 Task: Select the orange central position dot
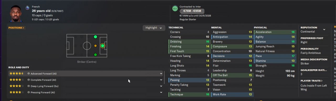[x=95, y=46]
